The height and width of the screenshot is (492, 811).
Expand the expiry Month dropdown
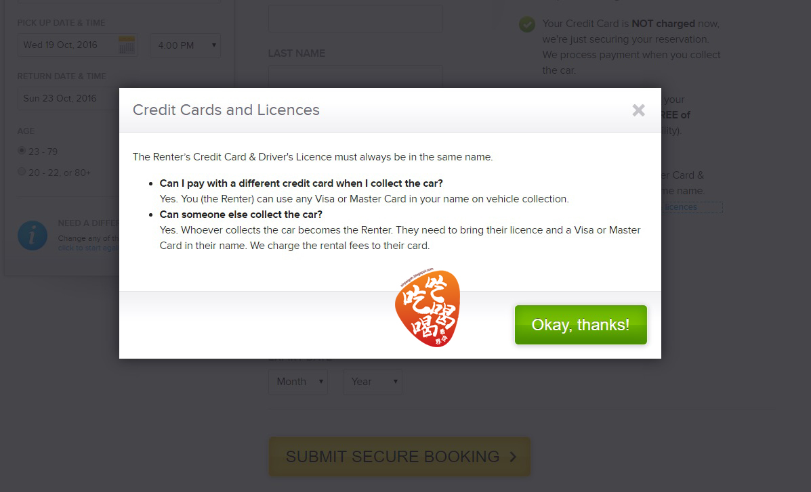298,382
